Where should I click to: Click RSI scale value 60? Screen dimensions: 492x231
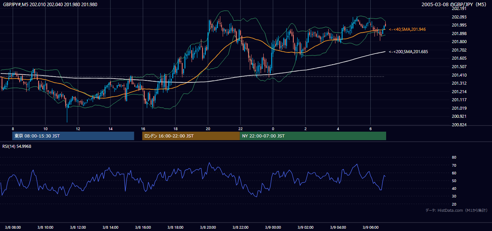[454, 173]
